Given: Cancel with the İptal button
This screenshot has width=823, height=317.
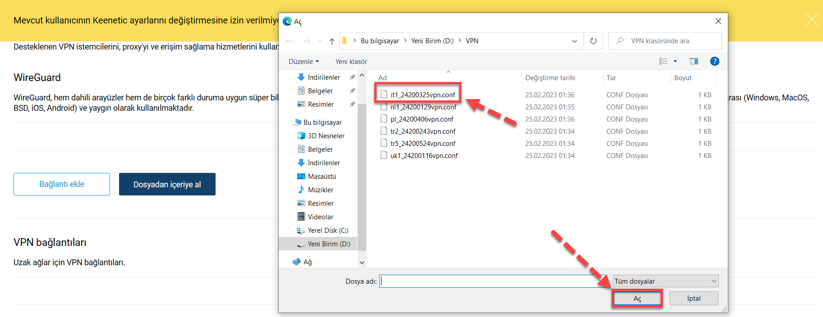Looking at the screenshot, I should point(694,299).
